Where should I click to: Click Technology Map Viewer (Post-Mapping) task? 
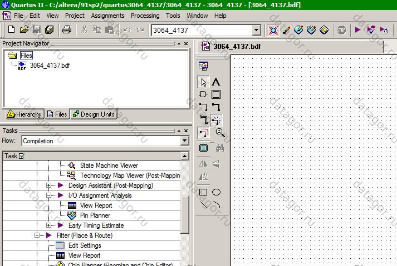click(130, 175)
